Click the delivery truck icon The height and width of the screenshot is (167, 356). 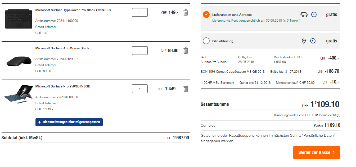[x=304, y=15]
